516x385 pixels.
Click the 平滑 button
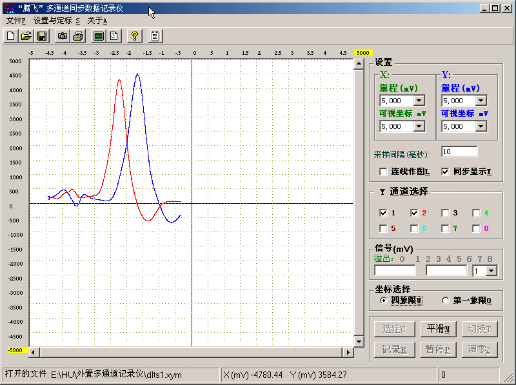click(x=438, y=329)
